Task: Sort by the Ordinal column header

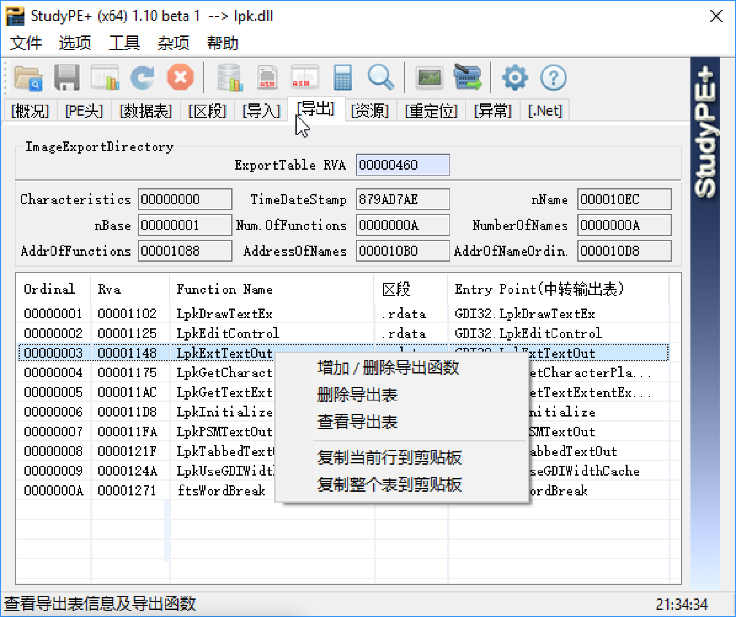Action: pyautogui.click(x=54, y=289)
